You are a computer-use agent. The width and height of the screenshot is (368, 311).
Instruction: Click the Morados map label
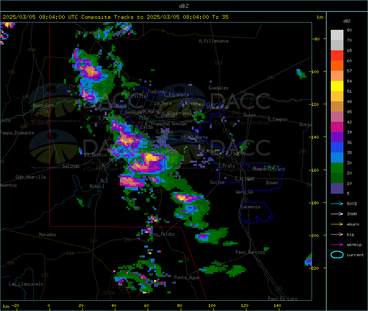tap(47, 235)
